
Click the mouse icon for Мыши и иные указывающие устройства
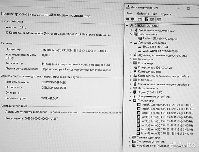point(135,84)
